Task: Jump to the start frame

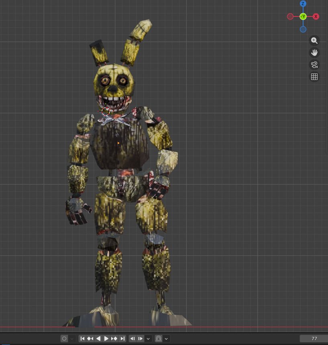Action: pos(82,339)
